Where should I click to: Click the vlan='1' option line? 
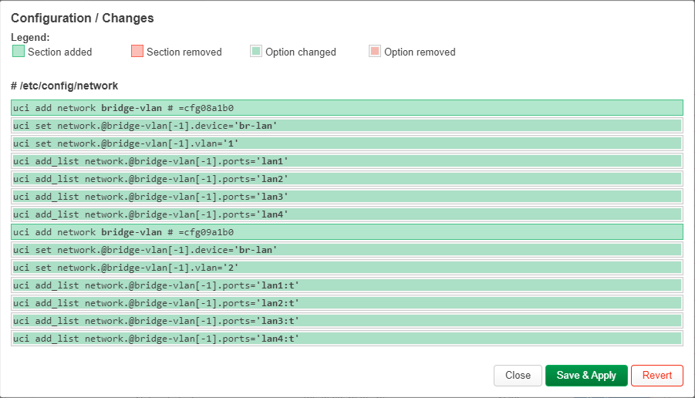[x=347, y=143]
